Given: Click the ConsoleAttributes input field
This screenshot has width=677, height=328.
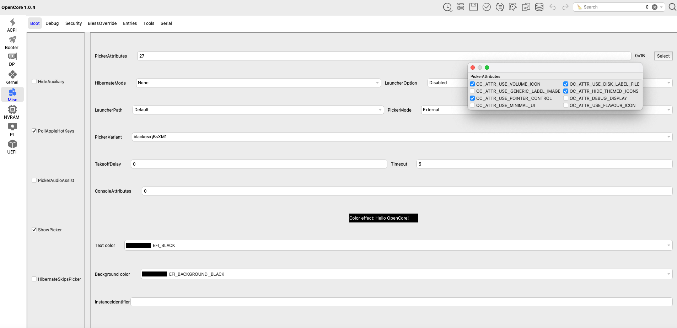Looking at the screenshot, I should click(x=407, y=191).
